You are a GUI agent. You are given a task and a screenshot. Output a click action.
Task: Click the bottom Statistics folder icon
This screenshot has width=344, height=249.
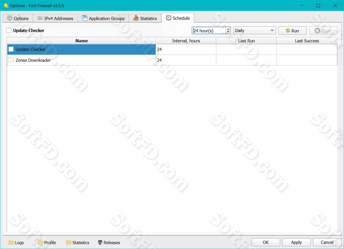69,242
